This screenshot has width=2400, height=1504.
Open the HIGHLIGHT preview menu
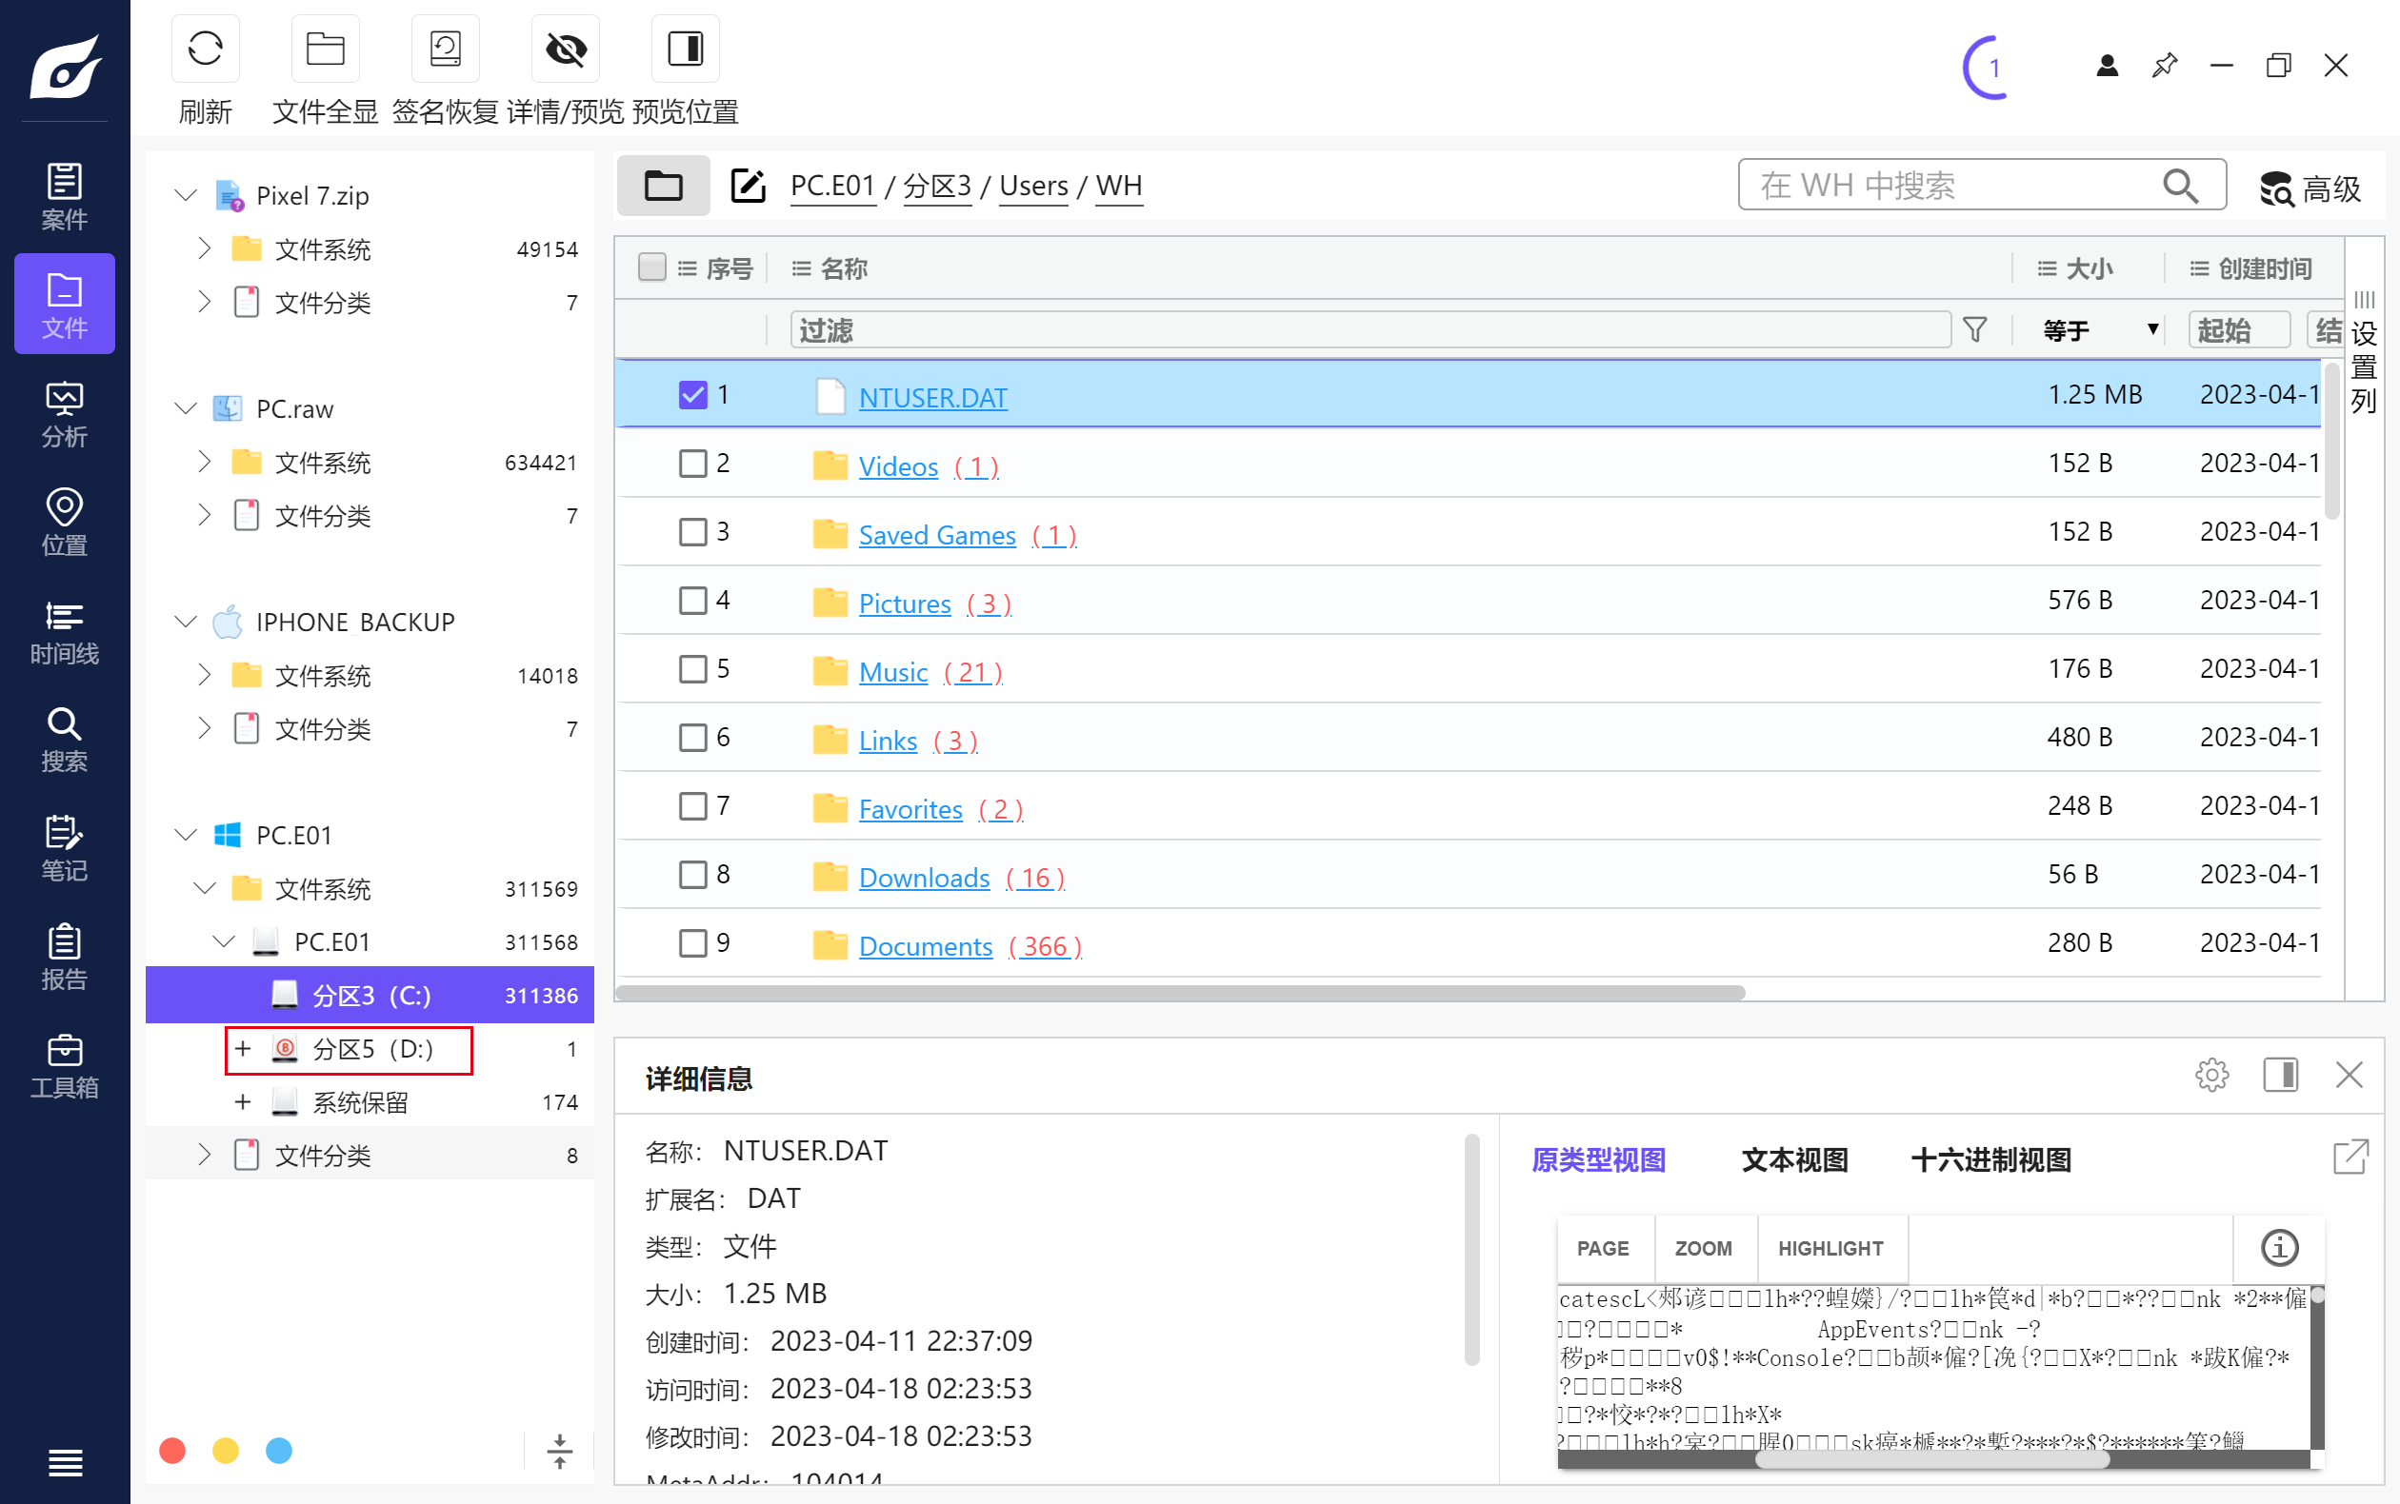click(1830, 1248)
